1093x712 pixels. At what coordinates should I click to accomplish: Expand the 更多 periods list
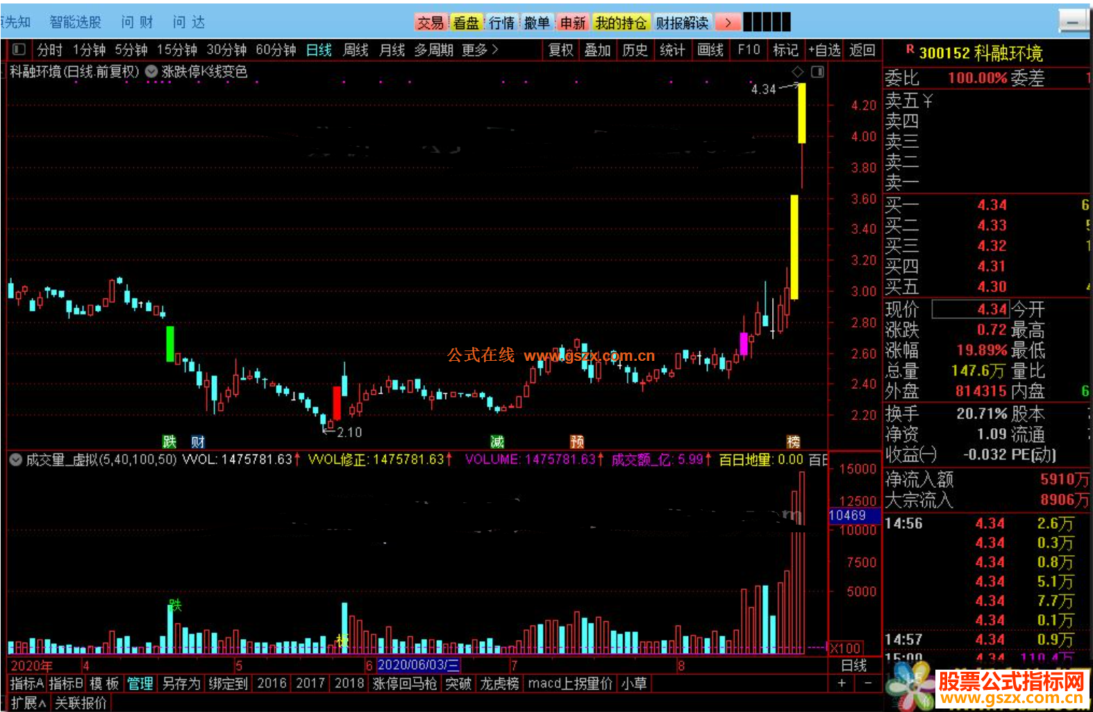[480, 50]
